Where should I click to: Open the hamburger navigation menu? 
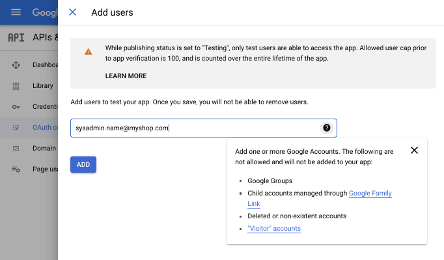16,12
